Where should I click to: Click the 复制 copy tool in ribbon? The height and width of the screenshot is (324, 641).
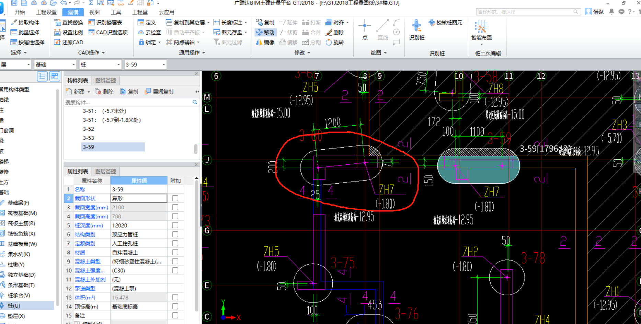pyautogui.click(x=265, y=23)
